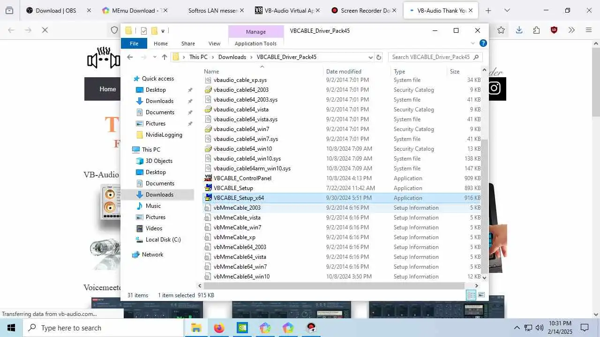The image size is (600, 337).
Task: Click the NVIDIA icon on taskbar
Action: (x=242, y=328)
